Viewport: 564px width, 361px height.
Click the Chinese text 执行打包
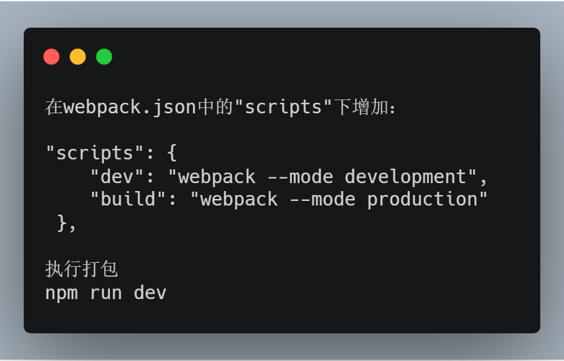pos(81,269)
